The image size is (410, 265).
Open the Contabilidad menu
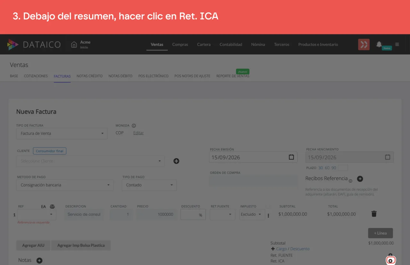pyautogui.click(x=231, y=45)
